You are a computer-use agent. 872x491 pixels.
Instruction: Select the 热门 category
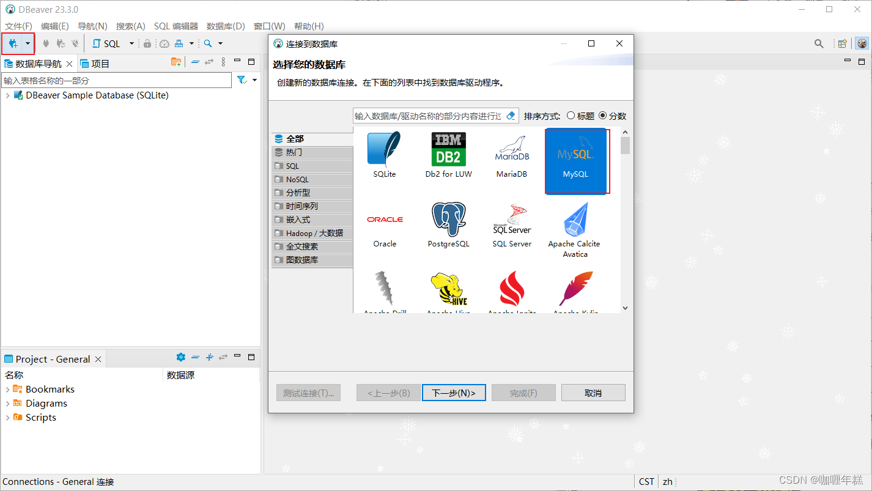(312, 152)
